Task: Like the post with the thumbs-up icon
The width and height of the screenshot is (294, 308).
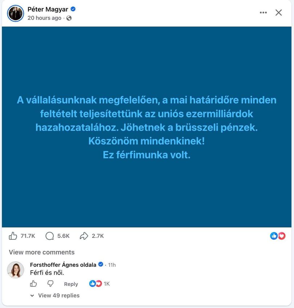Action: tap(13, 236)
